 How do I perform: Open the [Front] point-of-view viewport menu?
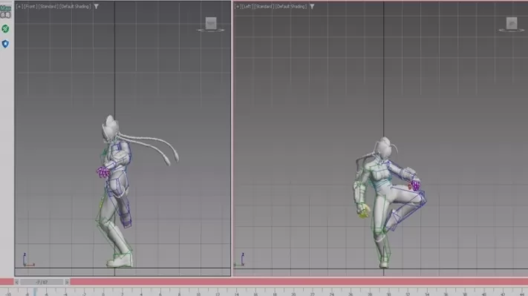[30, 7]
